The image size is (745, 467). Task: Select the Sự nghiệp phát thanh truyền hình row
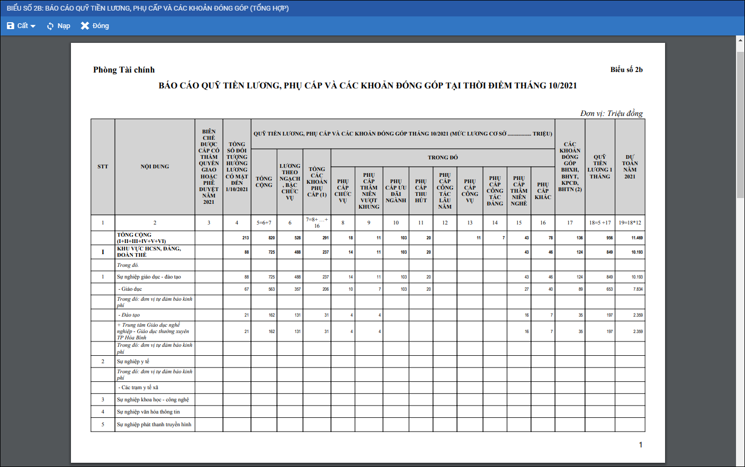coord(154,425)
